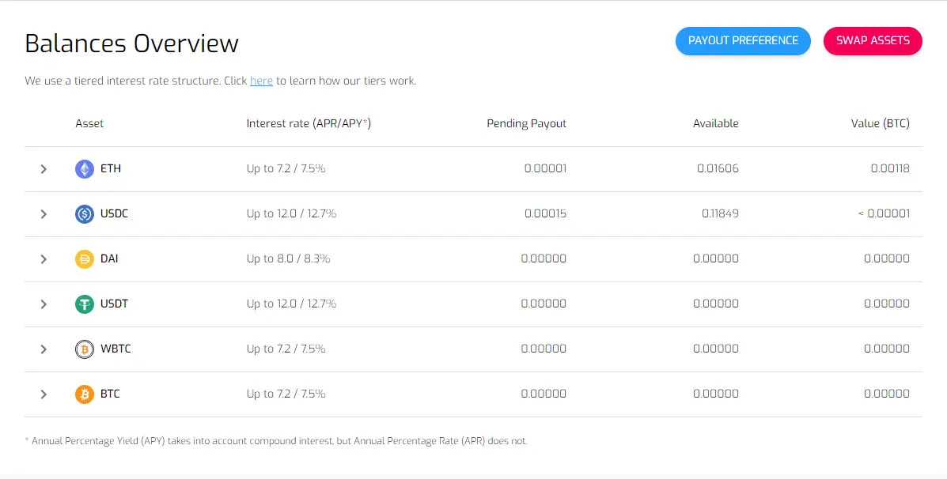Expand the DAI row chevron
Image resolution: width=947 pixels, height=479 pixels.
44,258
